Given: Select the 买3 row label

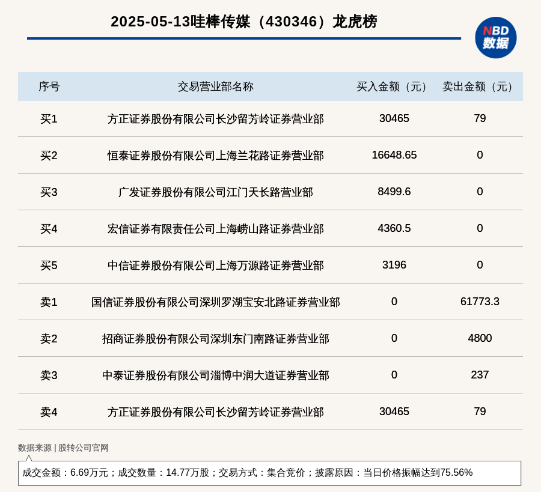Looking at the screenshot, I should coord(49,192).
